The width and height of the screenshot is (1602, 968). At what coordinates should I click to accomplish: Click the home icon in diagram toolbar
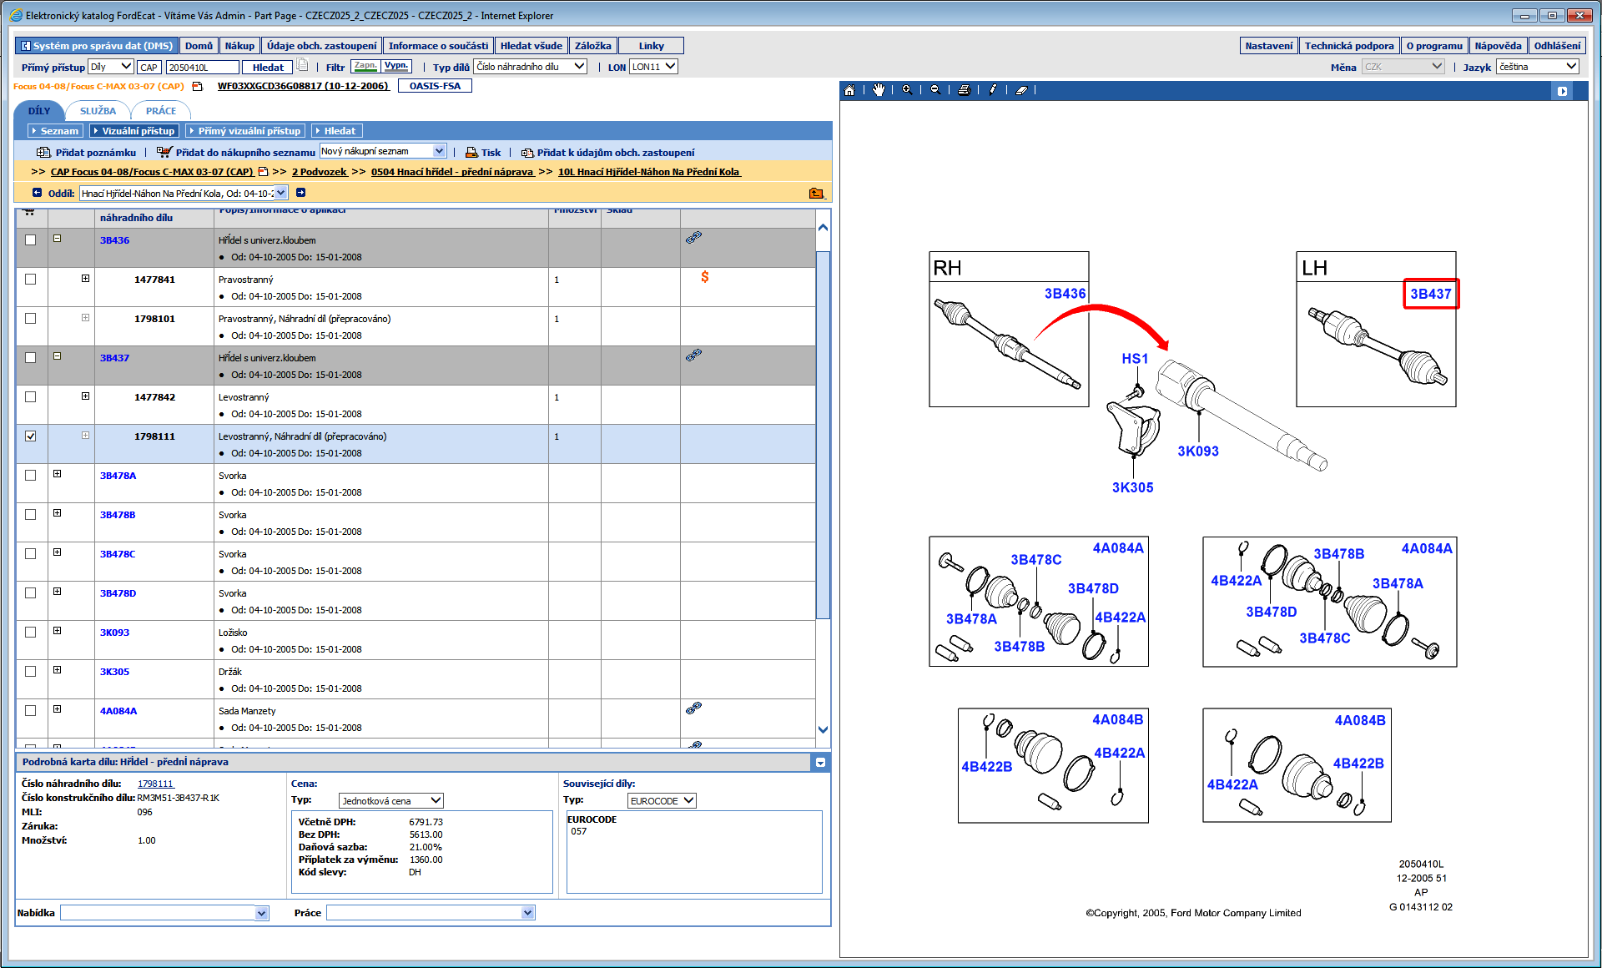coord(849,90)
